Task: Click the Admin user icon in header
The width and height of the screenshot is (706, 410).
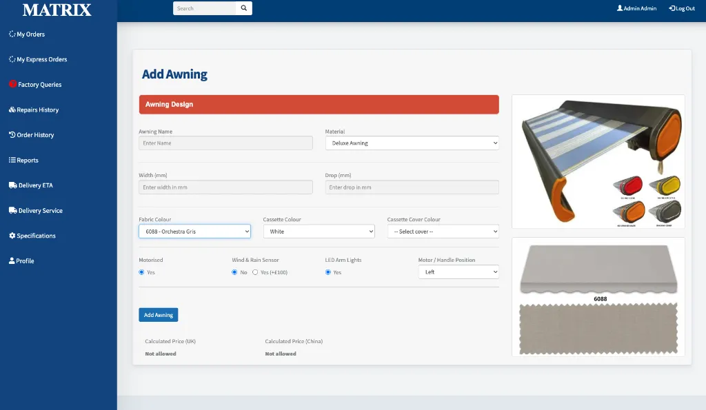Action: coord(620,8)
